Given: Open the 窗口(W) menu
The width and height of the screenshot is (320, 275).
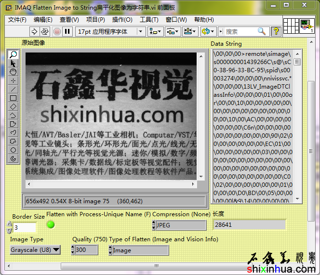Looking at the screenshot, I should coord(176,20).
